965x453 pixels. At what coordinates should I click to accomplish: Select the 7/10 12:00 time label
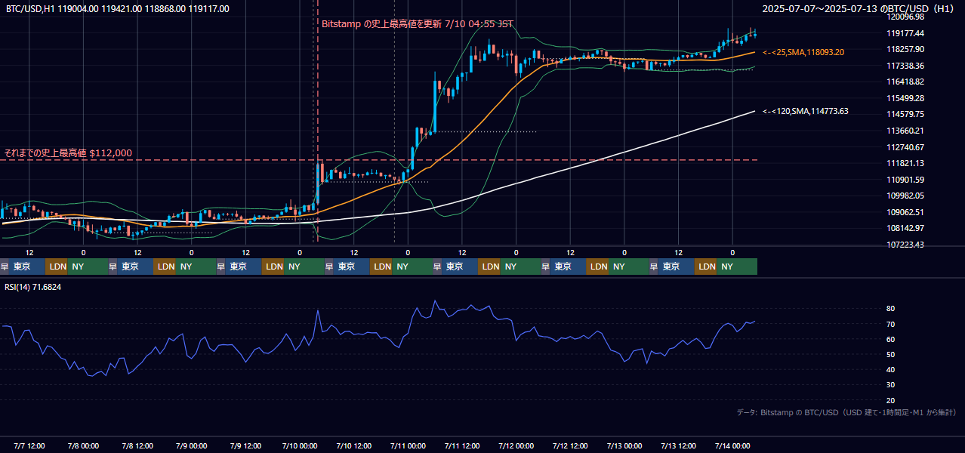tap(354, 445)
